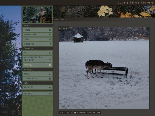The height and width of the screenshot is (116, 155).
Task: Click the icon beside Blog
Action: [x=50, y=74]
